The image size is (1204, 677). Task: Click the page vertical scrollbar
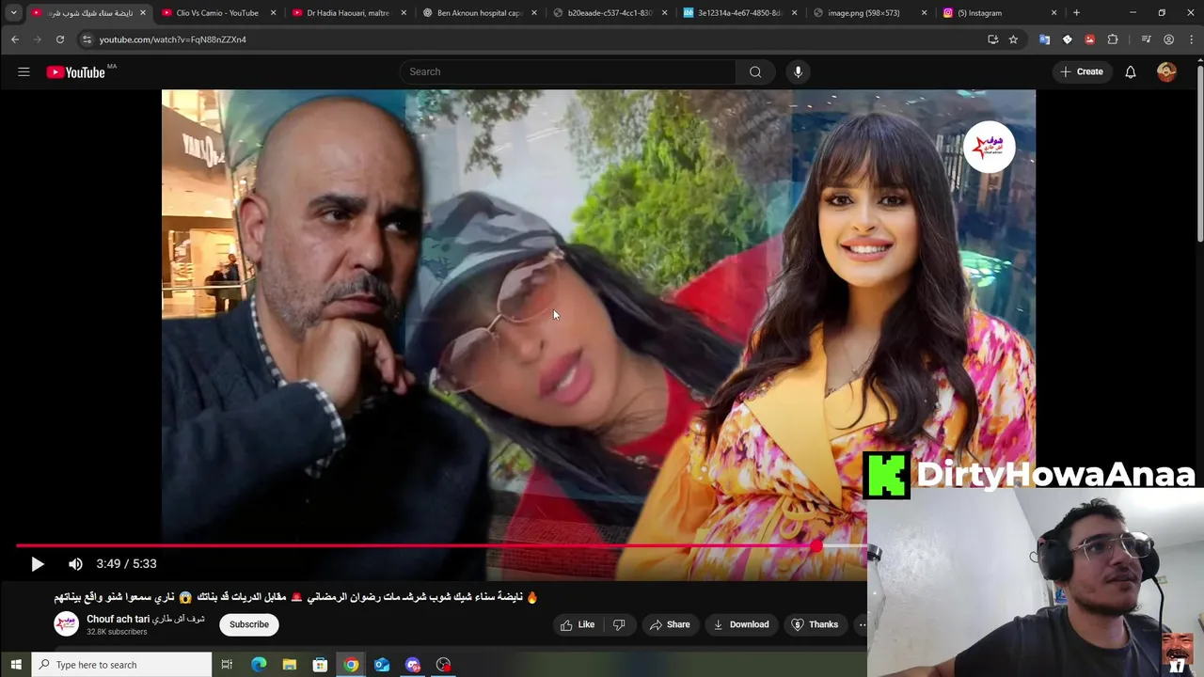coord(1199,155)
